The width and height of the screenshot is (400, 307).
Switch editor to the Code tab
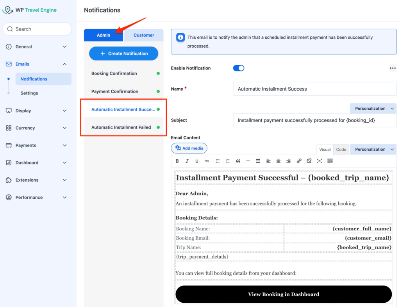click(x=341, y=149)
